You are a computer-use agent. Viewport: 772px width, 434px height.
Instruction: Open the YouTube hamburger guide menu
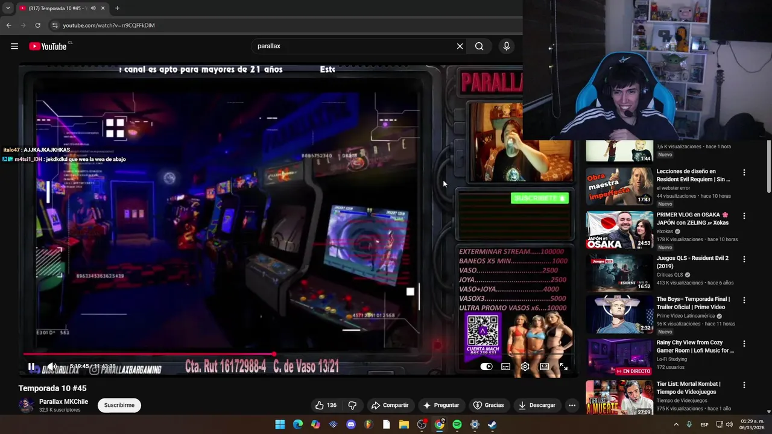pos(14,46)
